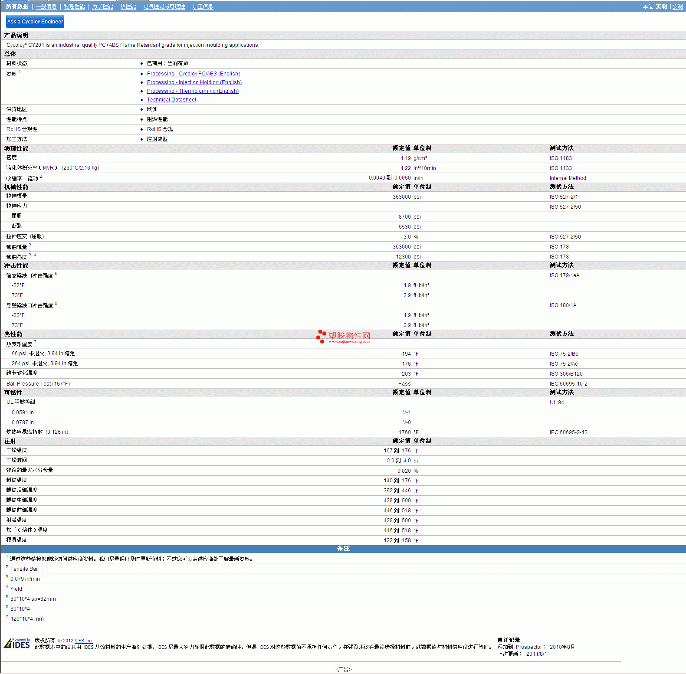Image resolution: width=686 pixels, height=674 pixels.
Task: Click footnote 7 120*10*4 mm
Action: point(27,619)
